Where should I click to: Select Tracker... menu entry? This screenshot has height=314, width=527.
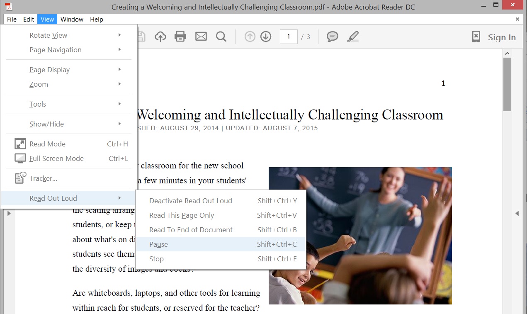coord(69,178)
